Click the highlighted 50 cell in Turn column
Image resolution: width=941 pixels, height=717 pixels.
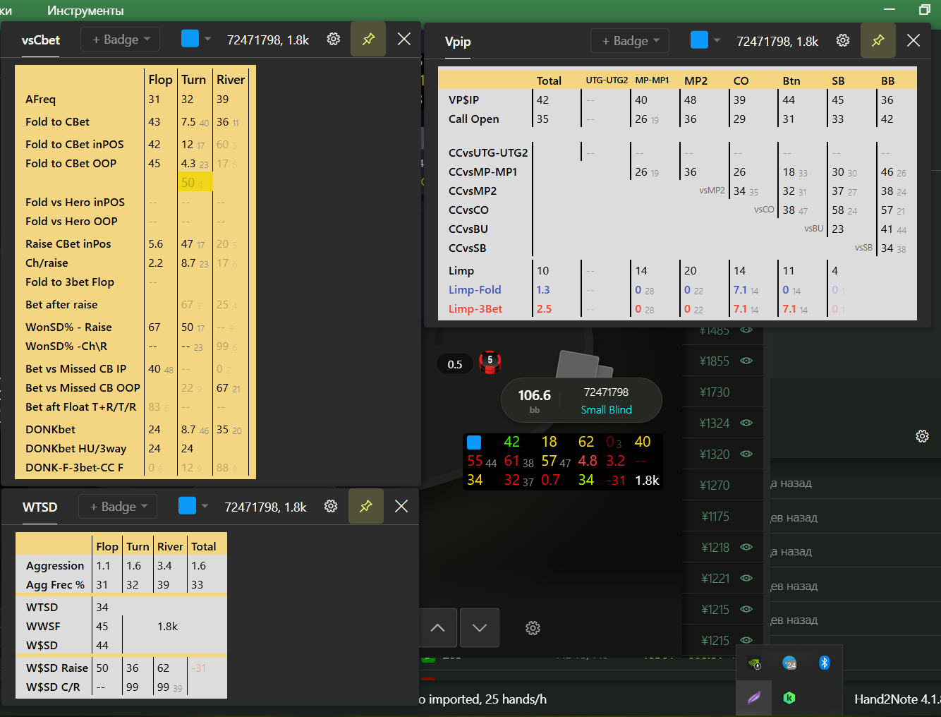tap(195, 183)
